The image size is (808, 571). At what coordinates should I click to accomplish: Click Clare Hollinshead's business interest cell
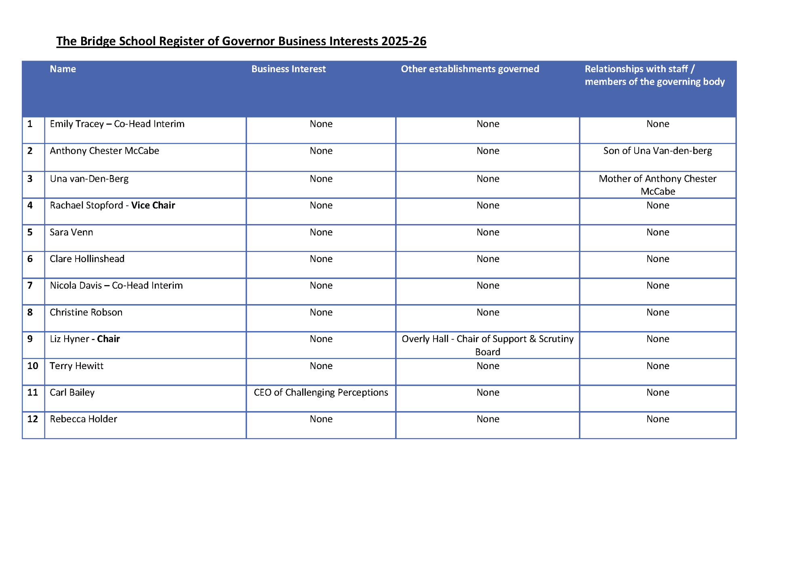coord(320,258)
